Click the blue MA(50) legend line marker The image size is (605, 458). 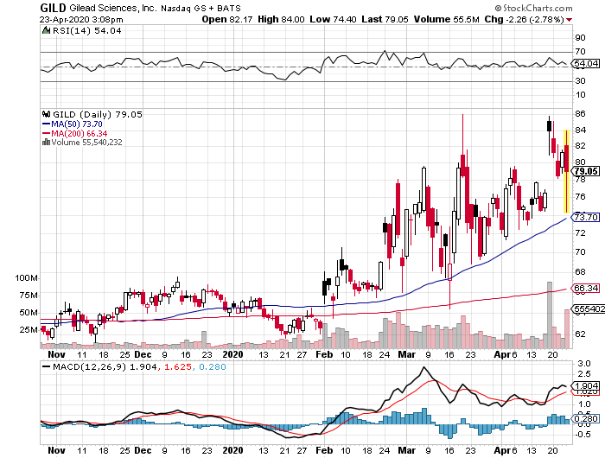click(45, 124)
